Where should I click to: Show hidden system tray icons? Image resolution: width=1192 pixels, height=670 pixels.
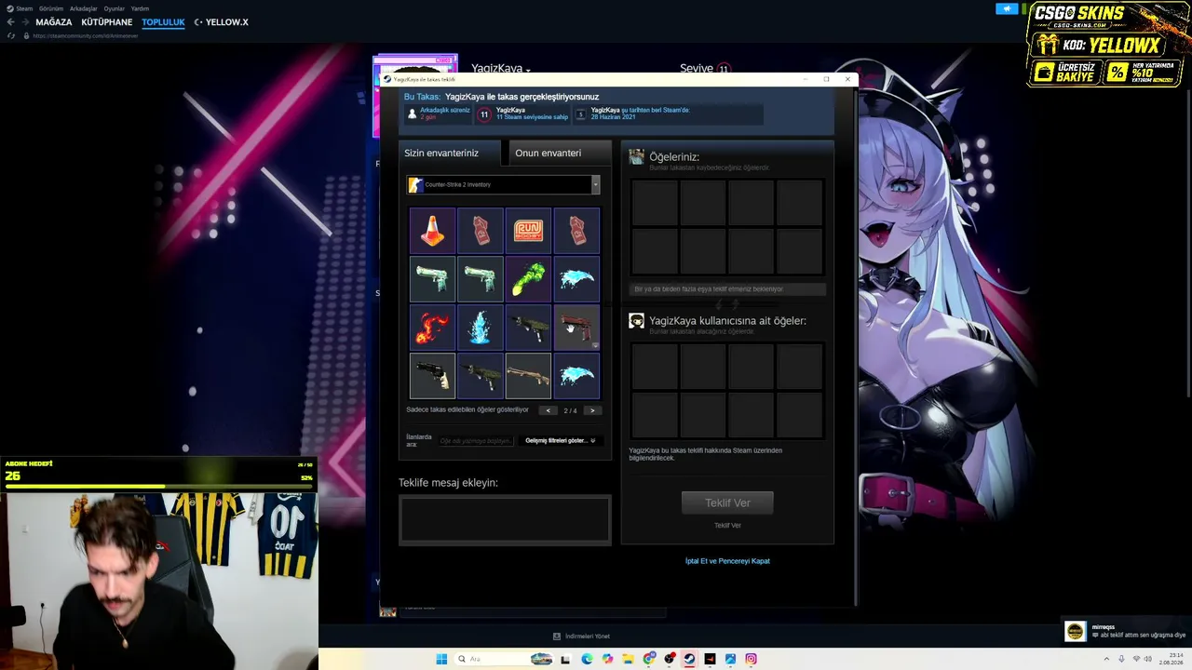[x=1106, y=659]
